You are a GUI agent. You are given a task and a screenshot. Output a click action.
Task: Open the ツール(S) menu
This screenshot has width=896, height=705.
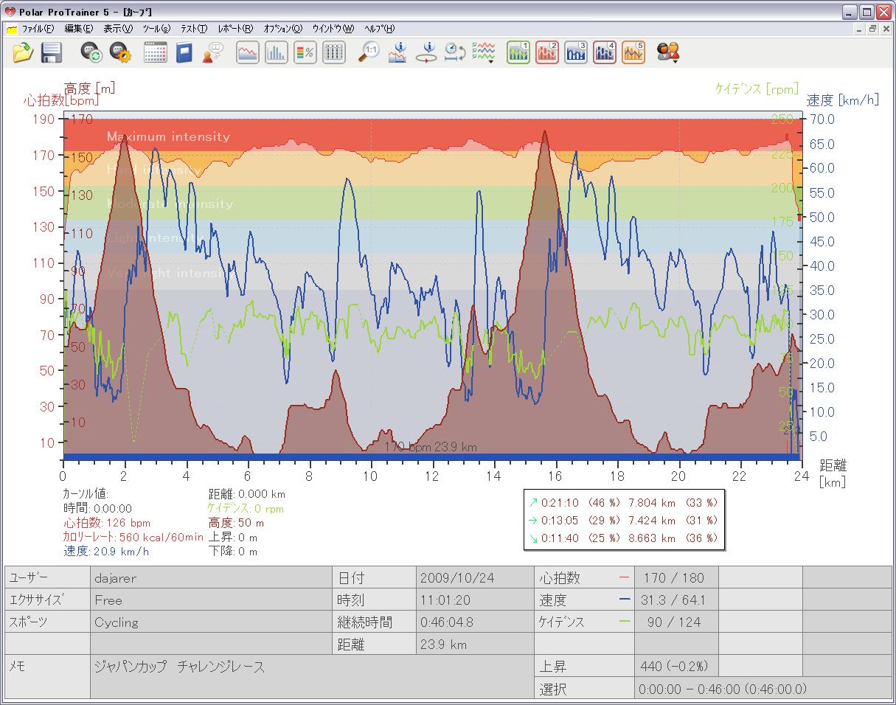[x=156, y=29]
